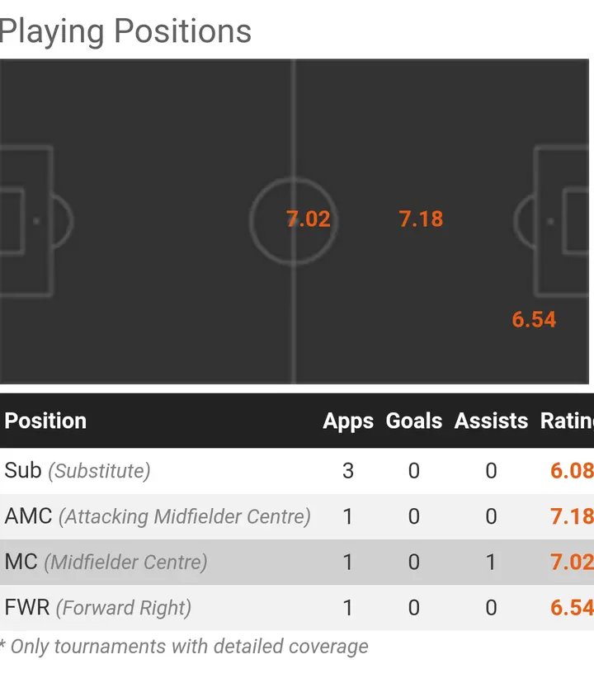Click the detailed coverage footnote text

(184, 647)
